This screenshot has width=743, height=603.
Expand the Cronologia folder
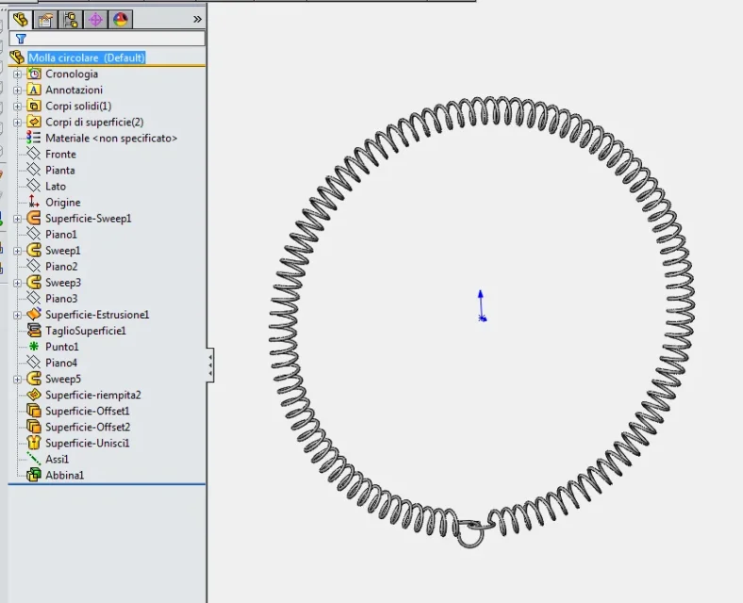pos(18,74)
